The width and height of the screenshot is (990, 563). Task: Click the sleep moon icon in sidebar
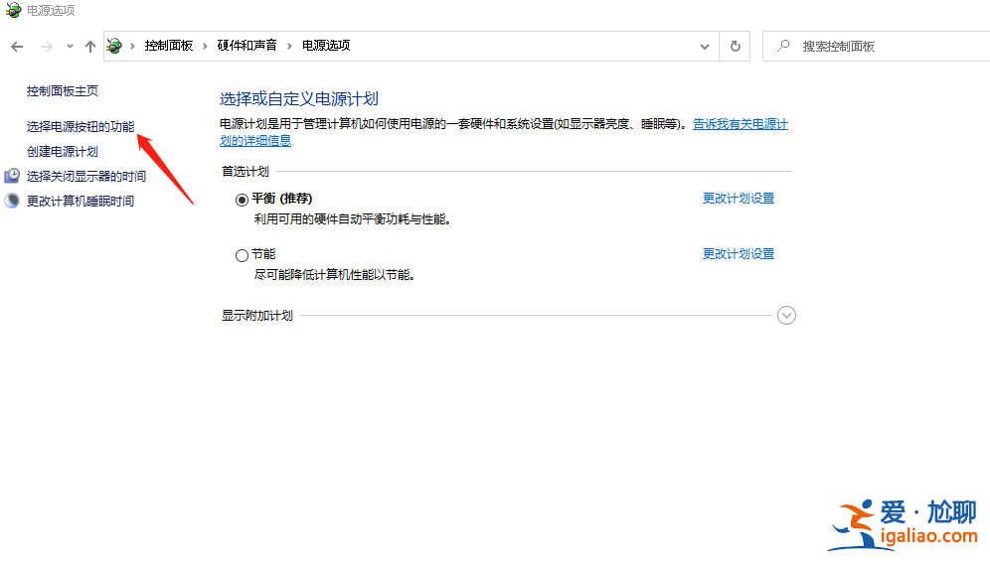[x=12, y=202]
